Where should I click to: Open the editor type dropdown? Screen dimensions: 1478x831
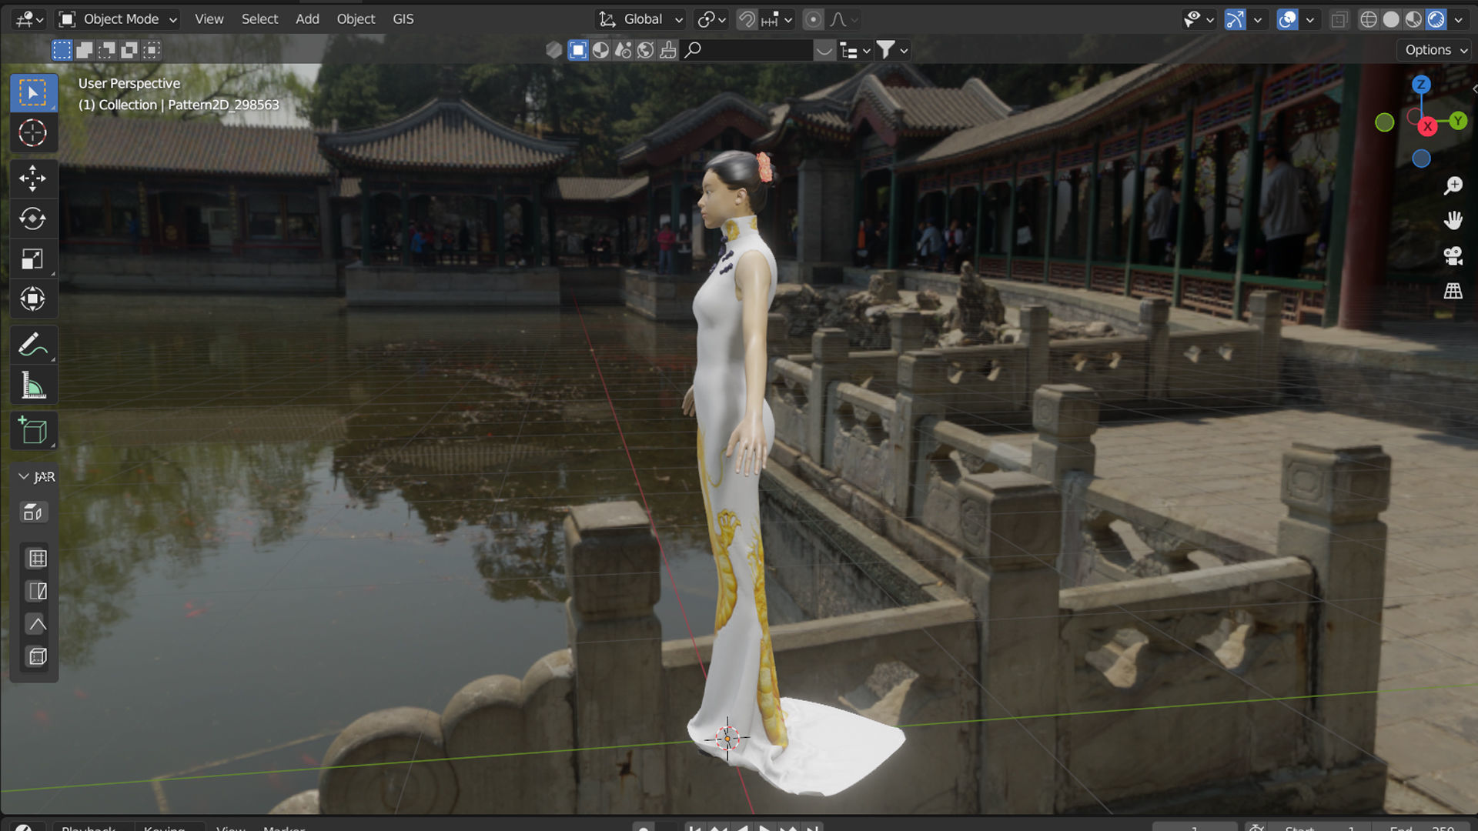click(29, 19)
